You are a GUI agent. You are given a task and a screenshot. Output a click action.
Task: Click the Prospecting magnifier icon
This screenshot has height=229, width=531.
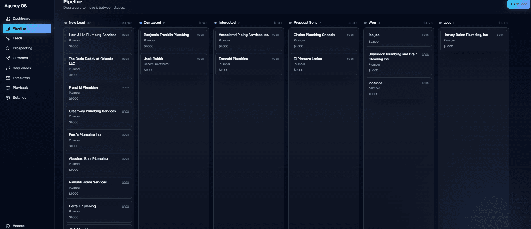(x=8, y=48)
